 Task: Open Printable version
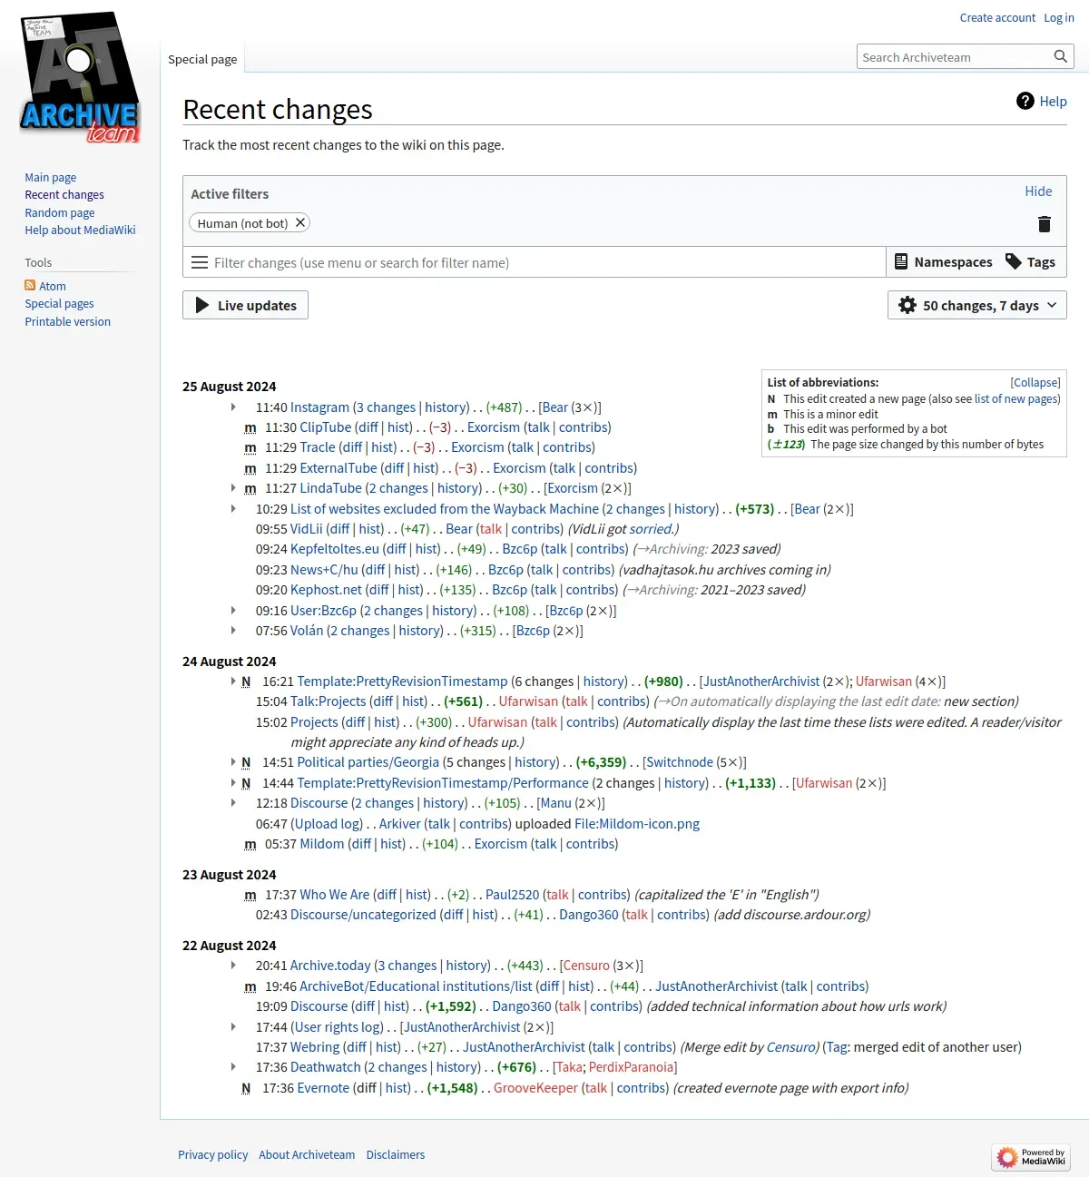tap(68, 322)
